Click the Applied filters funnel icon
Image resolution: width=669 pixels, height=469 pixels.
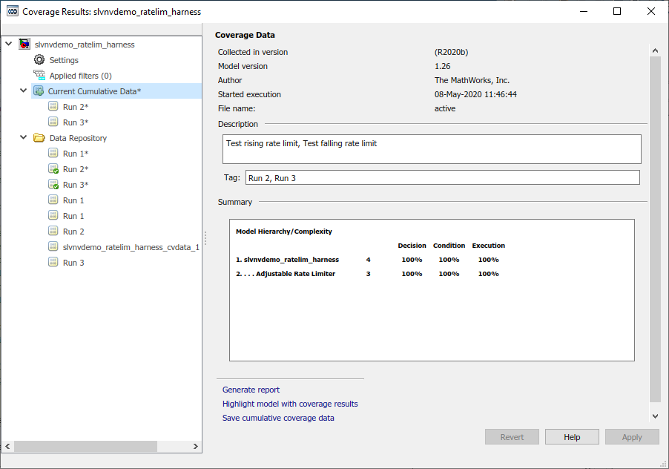pyautogui.click(x=39, y=76)
